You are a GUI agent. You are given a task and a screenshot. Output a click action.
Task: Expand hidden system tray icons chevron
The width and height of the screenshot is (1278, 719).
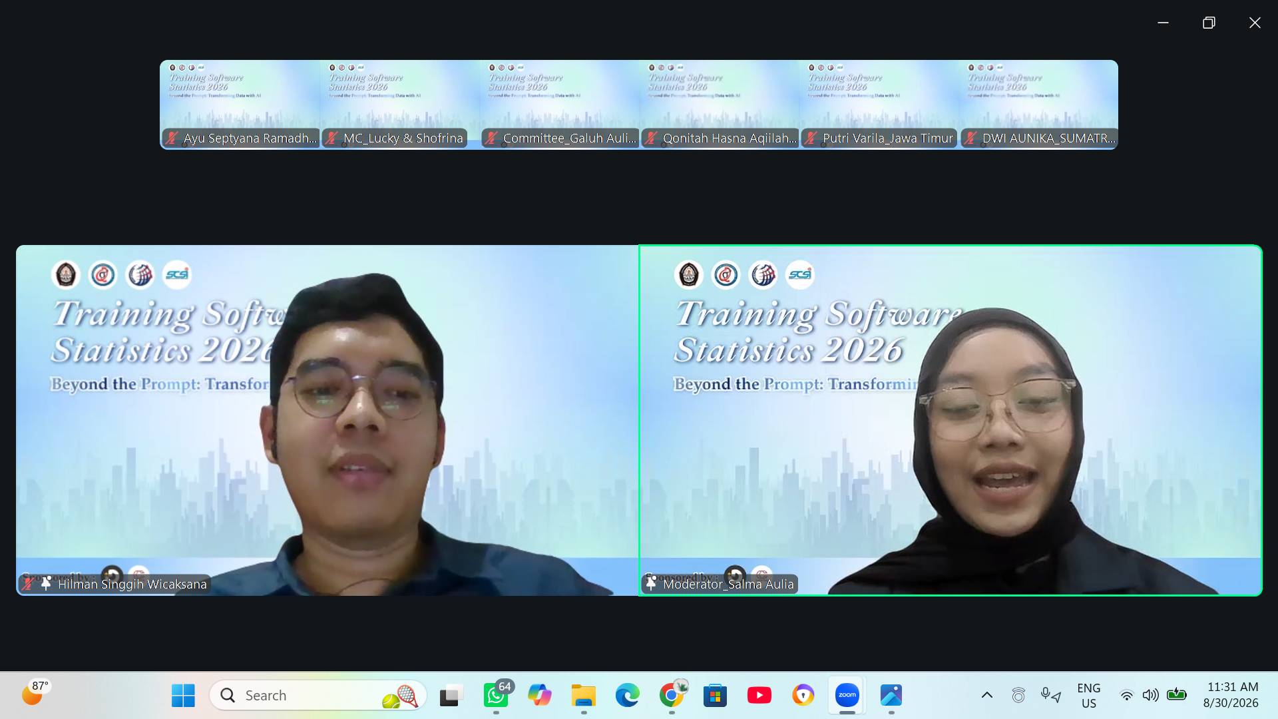click(x=987, y=695)
